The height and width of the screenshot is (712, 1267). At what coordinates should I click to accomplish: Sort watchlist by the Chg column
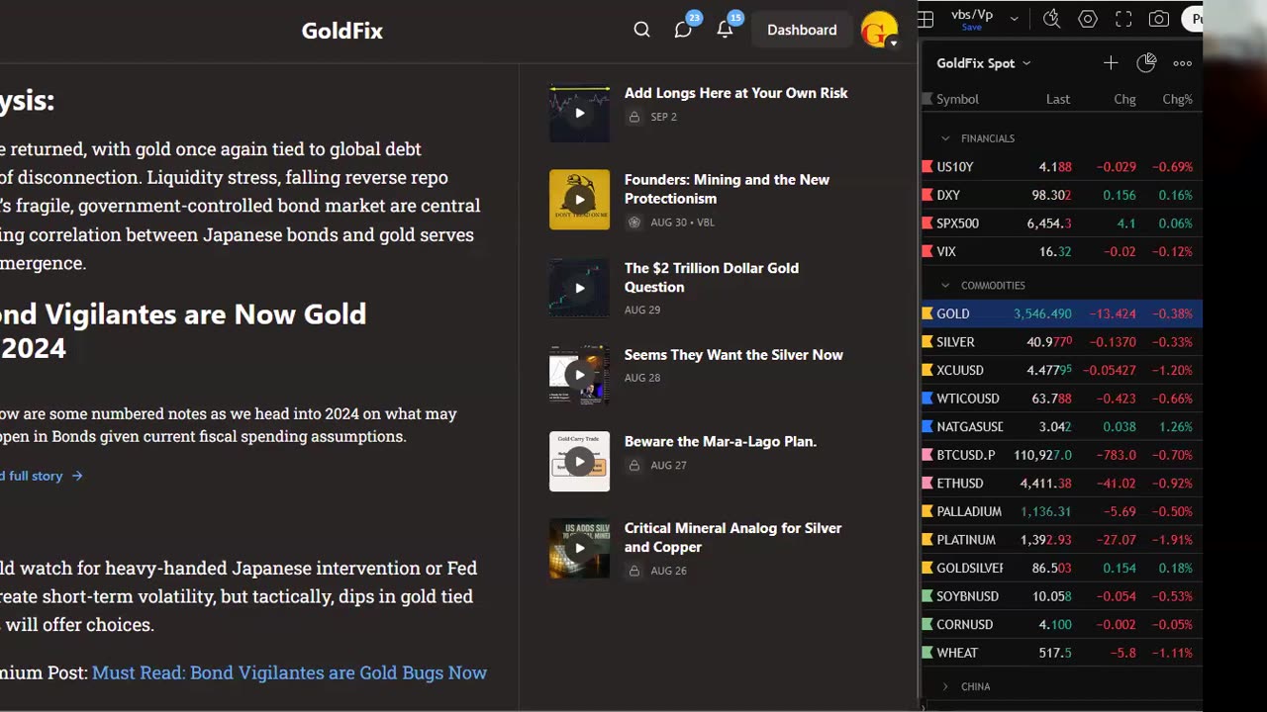click(x=1124, y=99)
